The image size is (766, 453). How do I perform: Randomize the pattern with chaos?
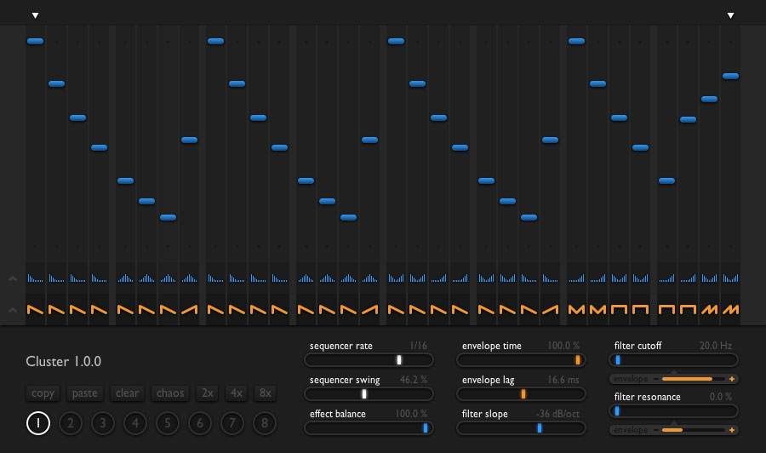coord(170,393)
